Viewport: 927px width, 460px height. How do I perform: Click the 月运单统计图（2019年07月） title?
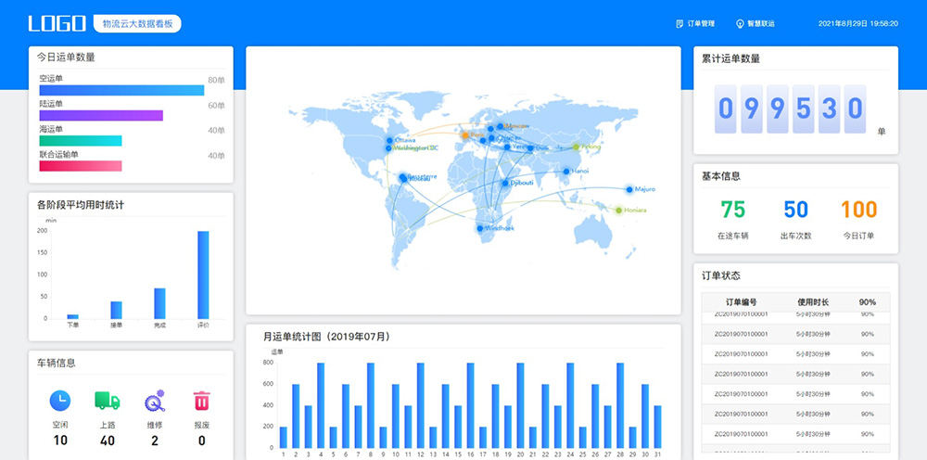327,337
